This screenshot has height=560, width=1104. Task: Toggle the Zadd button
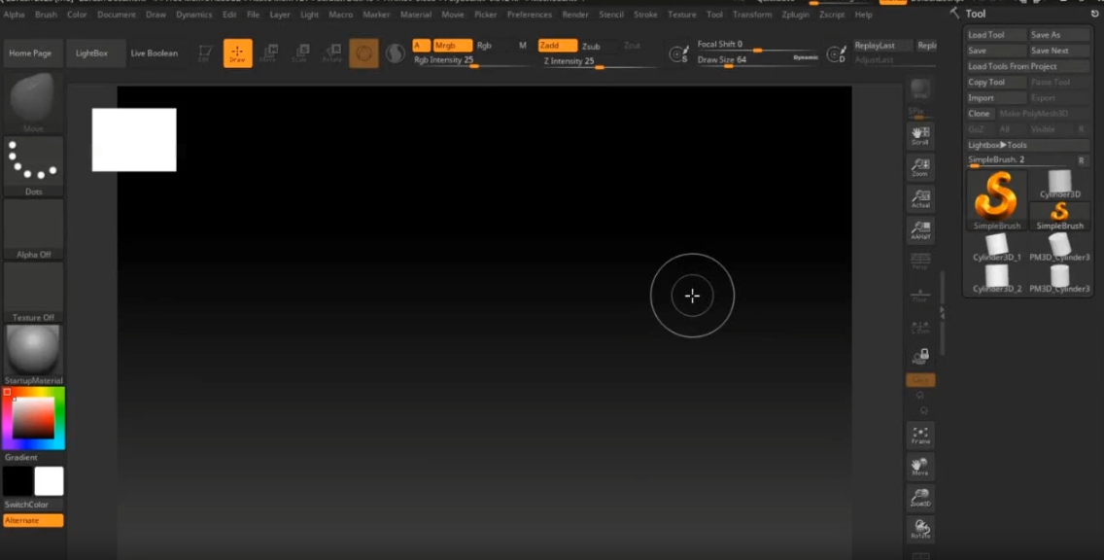tap(557, 46)
